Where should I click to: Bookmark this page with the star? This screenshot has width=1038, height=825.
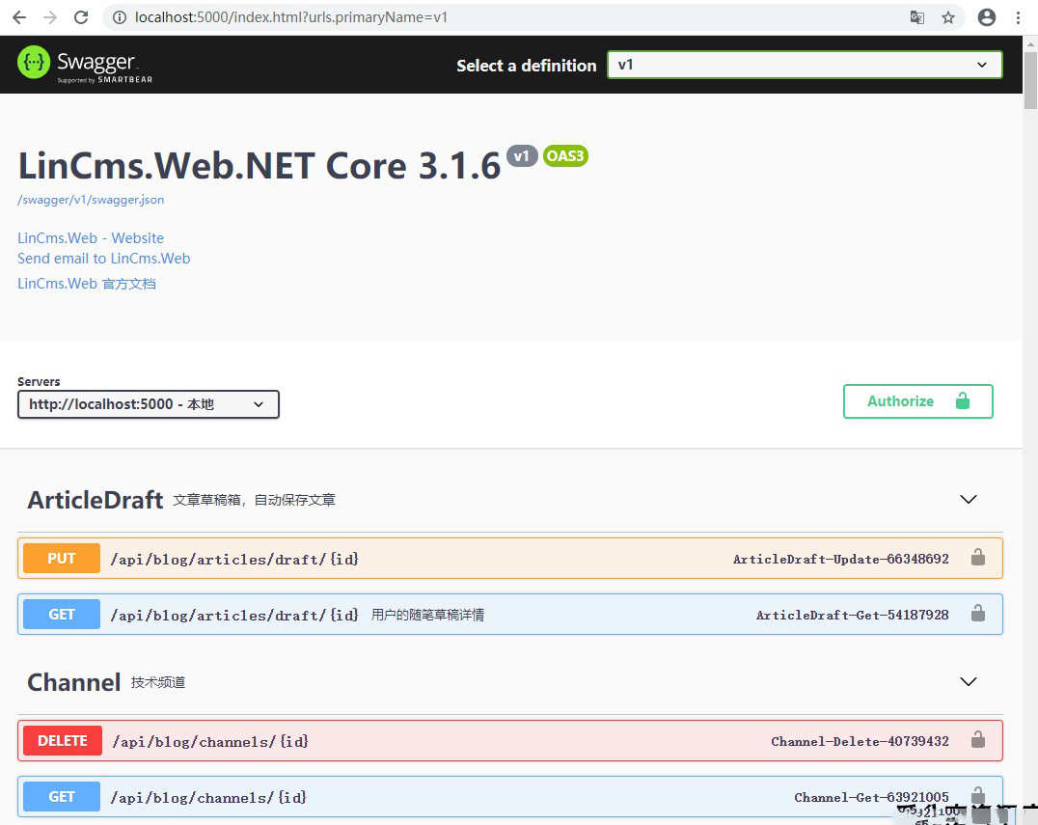(948, 17)
